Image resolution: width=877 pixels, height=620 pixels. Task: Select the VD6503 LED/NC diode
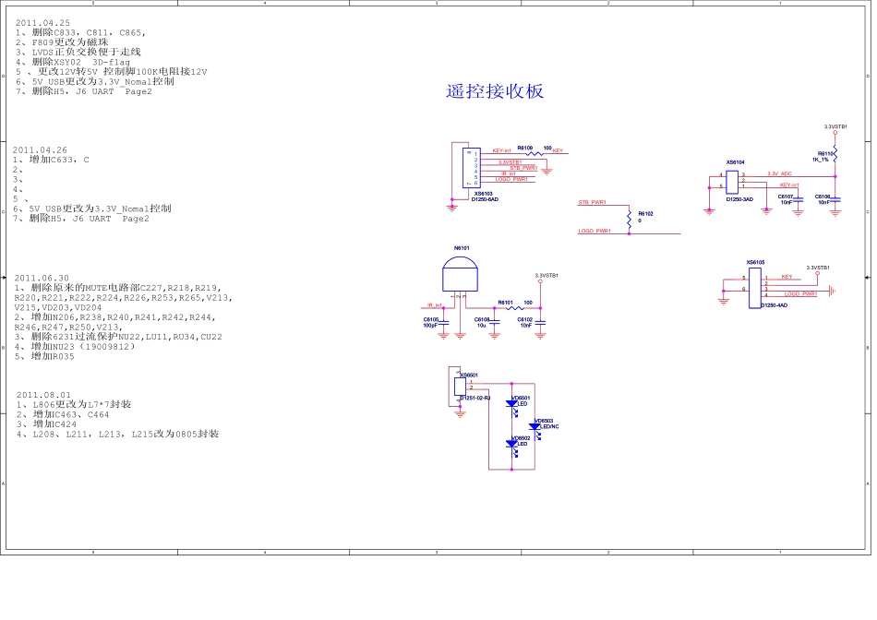click(x=535, y=425)
